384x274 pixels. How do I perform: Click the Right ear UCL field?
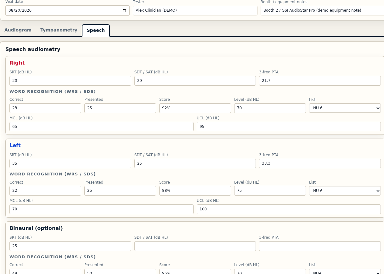[289, 127]
